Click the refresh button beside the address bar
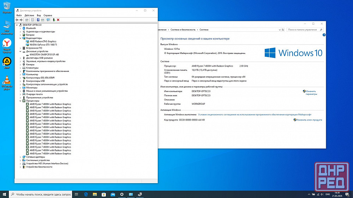Image resolution: width=353 pixels, height=198 pixels. pyautogui.click(x=283, y=30)
